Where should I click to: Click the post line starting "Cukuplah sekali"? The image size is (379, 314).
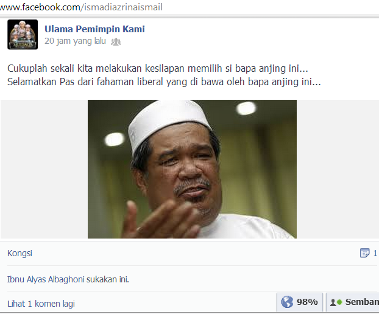point(158,69)
